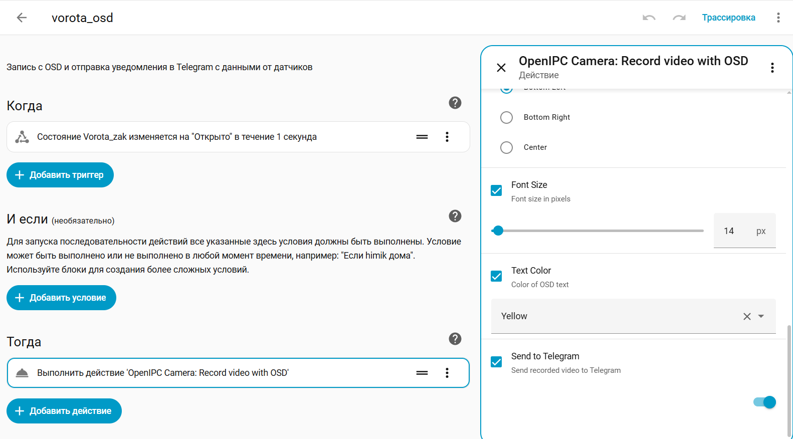Go back using the arrow icon
The height and width of the screenshot is (439, 793).
coord(22,18)
